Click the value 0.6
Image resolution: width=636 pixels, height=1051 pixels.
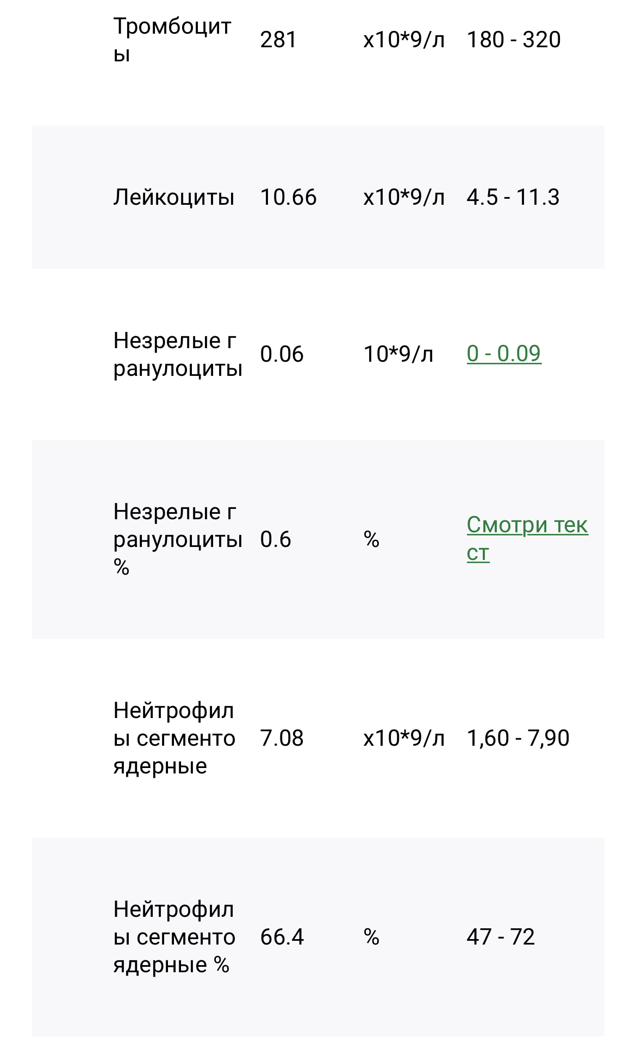click(276, 539)
